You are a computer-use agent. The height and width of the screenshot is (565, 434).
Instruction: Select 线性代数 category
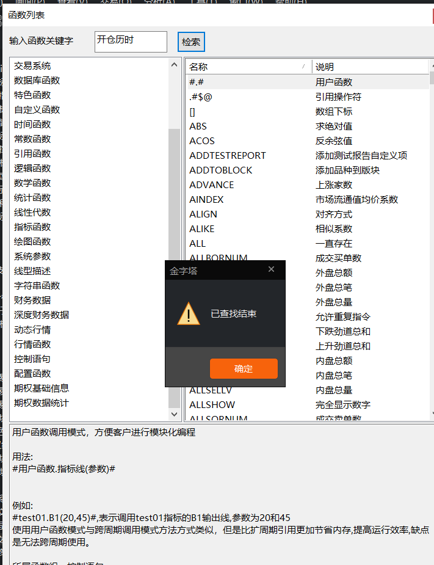coord(32,213)
